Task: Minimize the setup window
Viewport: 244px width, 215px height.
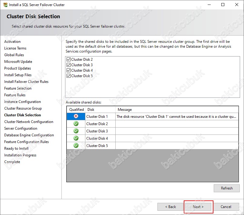Action: (209, 5)
